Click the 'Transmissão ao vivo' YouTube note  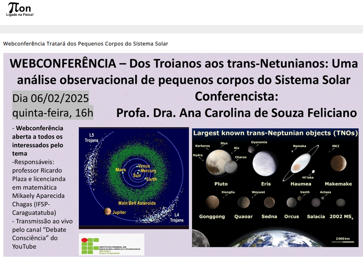coord(42,234)
